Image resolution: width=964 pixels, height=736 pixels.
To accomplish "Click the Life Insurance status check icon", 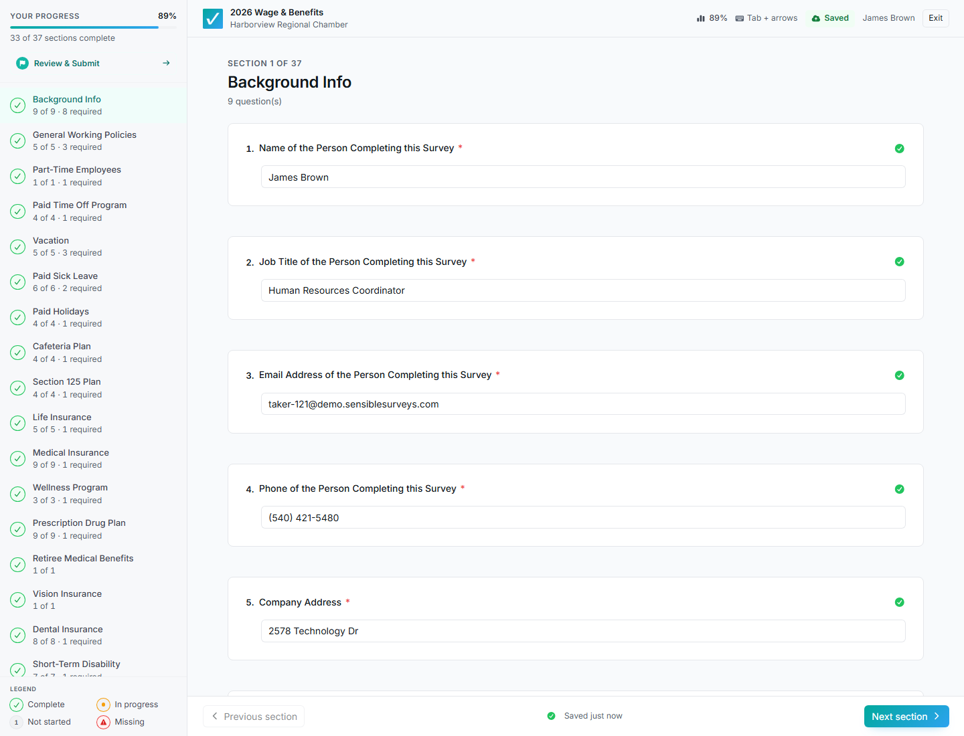I will pyautogui.click(x=18, y=423).
